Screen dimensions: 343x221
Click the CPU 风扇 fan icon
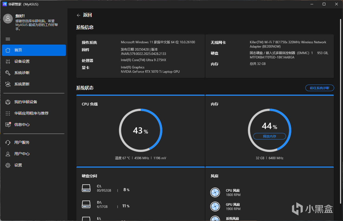pos(215,192)
